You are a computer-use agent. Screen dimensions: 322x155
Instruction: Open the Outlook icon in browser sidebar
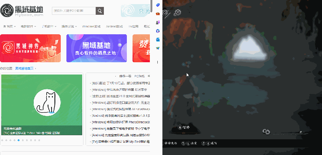point(158,40)
